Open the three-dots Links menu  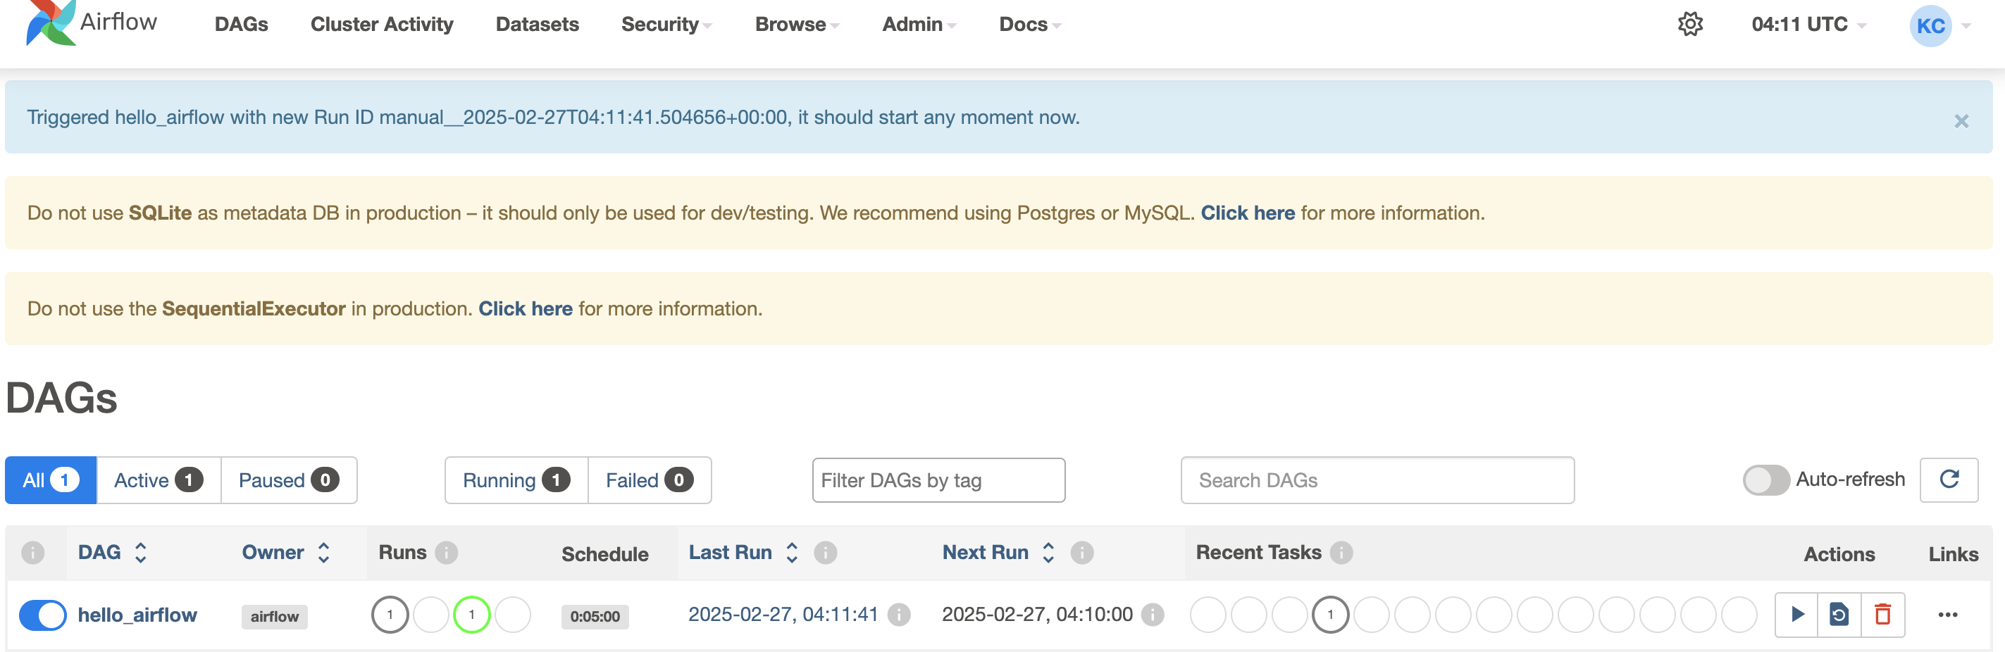[x=1947, y=615]
